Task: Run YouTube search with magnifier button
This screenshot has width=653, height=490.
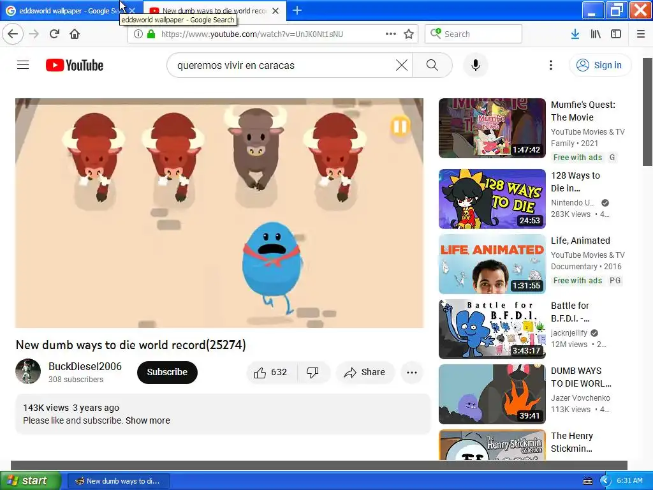Action: [432, 65]
